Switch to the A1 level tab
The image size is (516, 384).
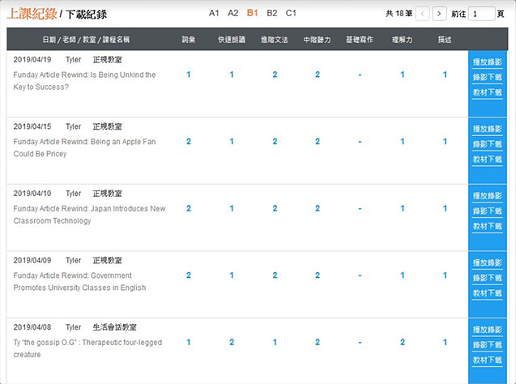214,13
